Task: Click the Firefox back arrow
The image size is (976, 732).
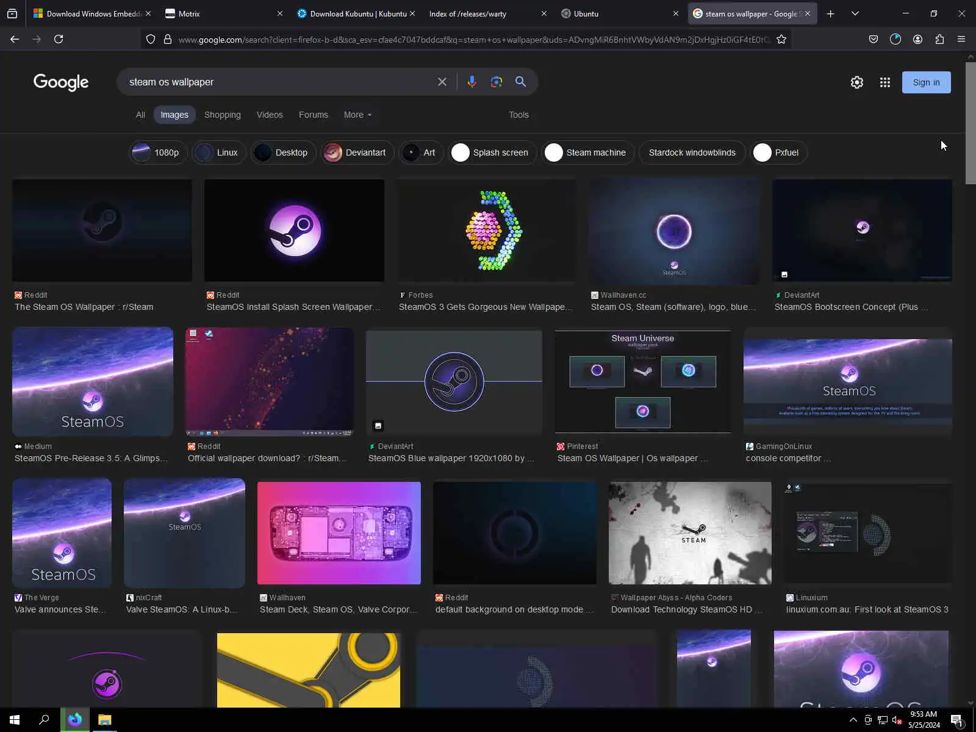Action: (15, 39)
